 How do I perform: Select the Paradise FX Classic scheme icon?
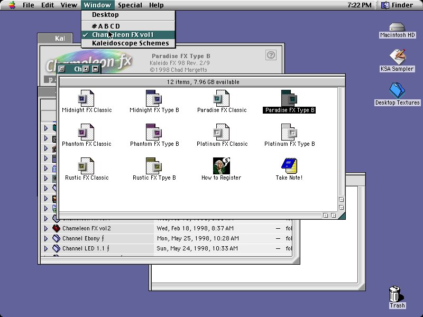[222, 98]
